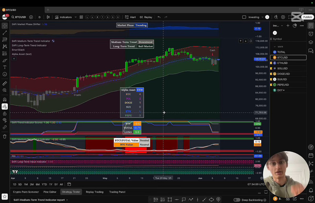Select DOGEUSD in the watchlist
The image size is (315, 203).
tap(288, 74)
